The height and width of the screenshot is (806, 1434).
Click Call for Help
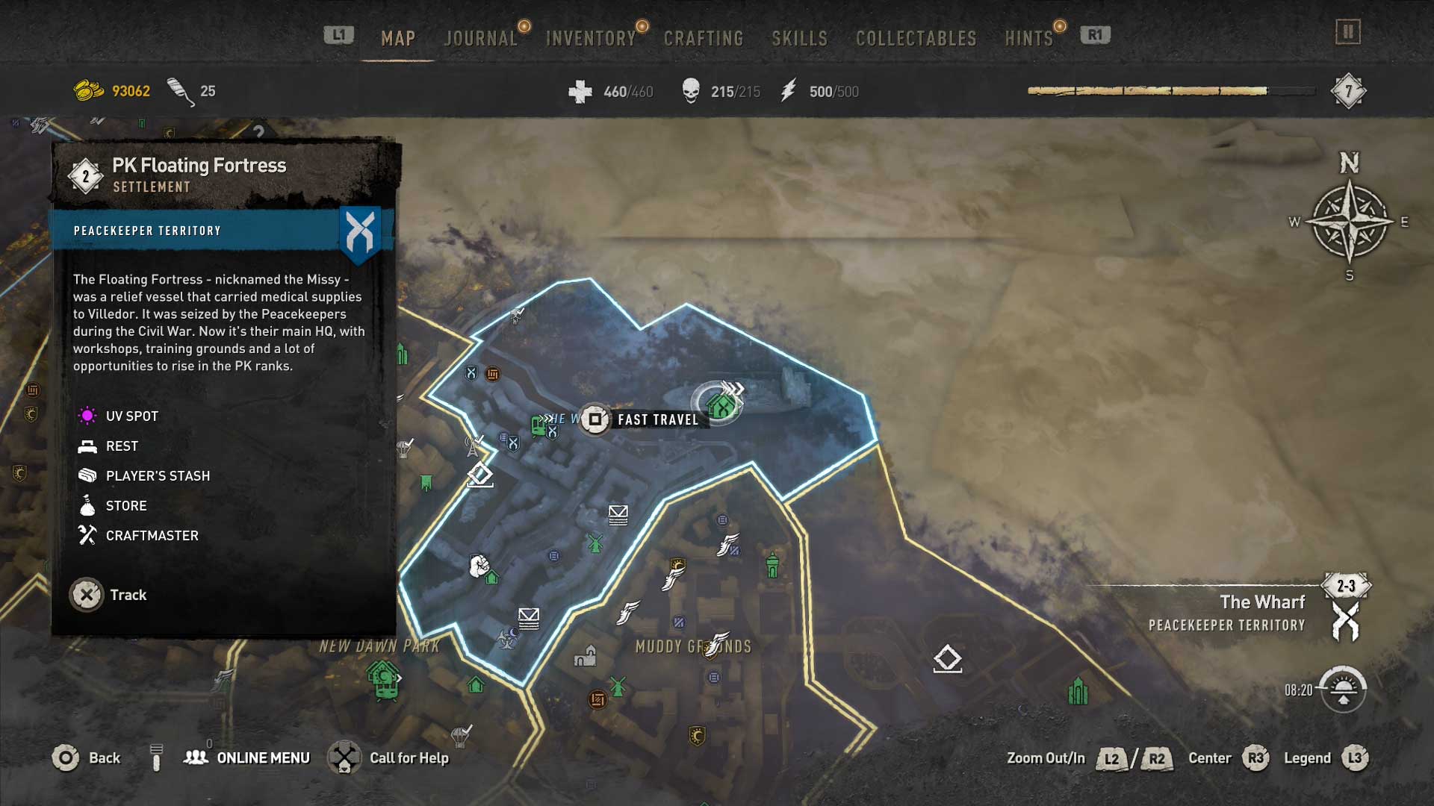[388, 758]
